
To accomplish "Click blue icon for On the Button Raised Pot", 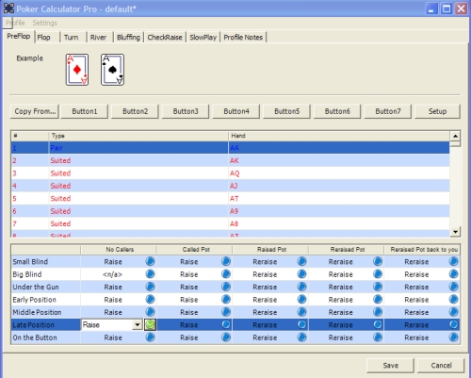I will pos(301,337).
